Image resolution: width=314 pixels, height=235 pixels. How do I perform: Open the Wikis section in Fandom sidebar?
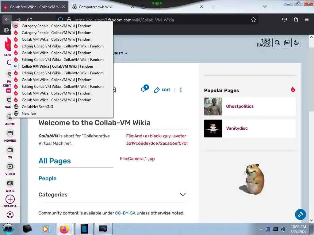[x=10, y=186]
